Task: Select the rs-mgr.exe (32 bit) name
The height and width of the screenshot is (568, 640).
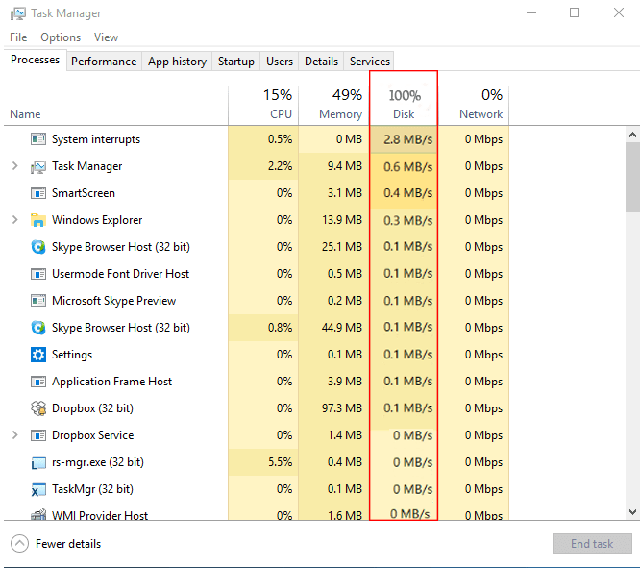Action: pos(98,462)
